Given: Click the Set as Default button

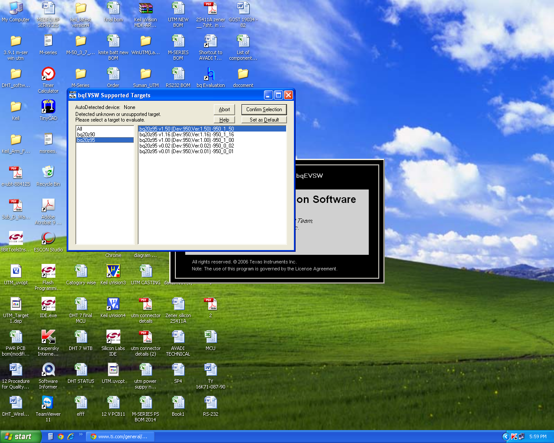Looking at the screenshot, I should pyautogui.click(x=264, y=120).
